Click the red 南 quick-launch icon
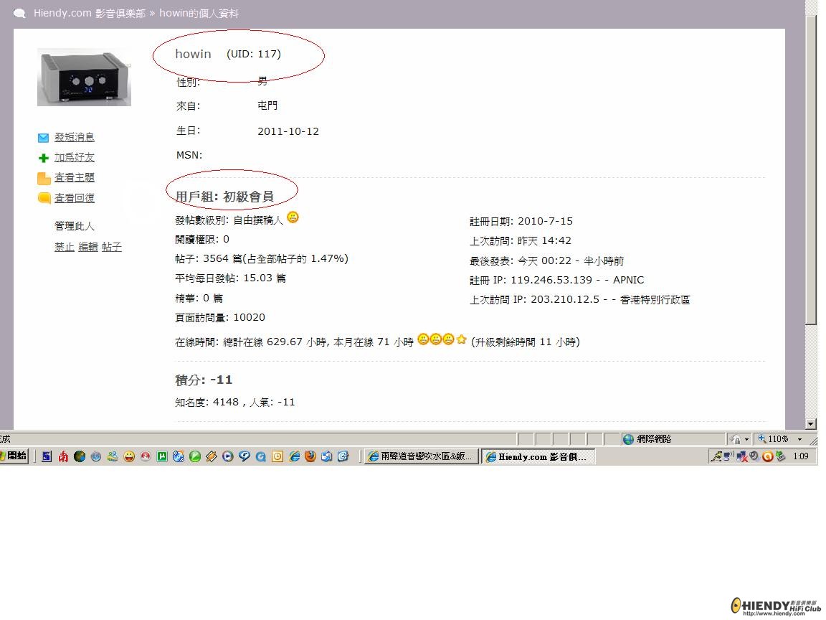The height and width of the screenshot is (620, 826). point(63,456)
